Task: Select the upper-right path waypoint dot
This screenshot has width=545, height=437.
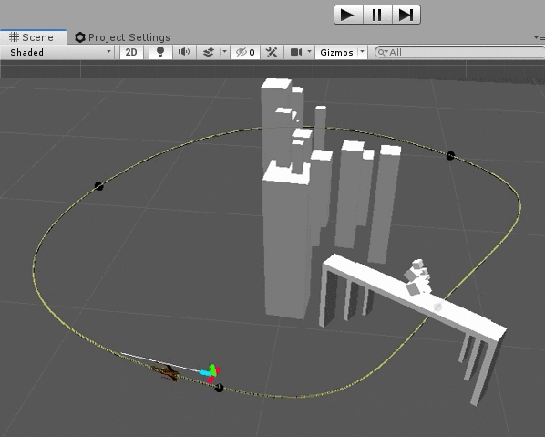Action: pyautogui.click(x=450, y=155)
